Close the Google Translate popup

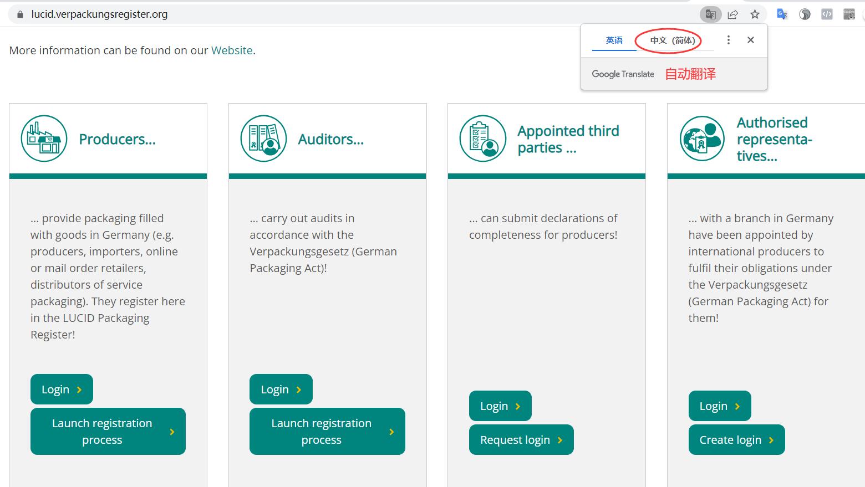[751, 40]
